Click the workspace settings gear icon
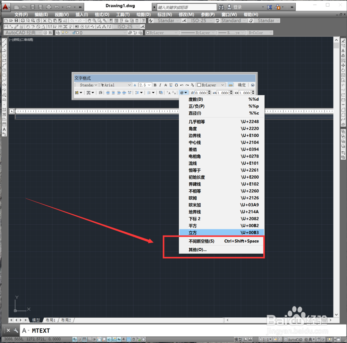 pyautogui.click(x=45, y=33)
